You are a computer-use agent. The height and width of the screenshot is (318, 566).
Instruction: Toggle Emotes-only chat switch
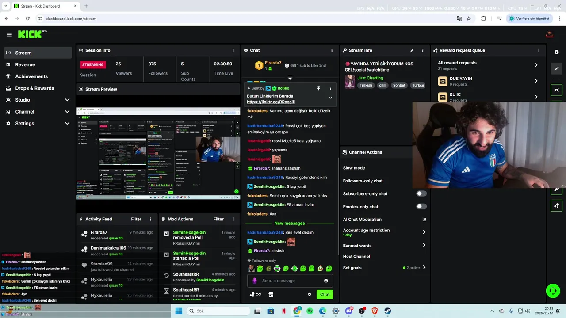coord(421,206)
